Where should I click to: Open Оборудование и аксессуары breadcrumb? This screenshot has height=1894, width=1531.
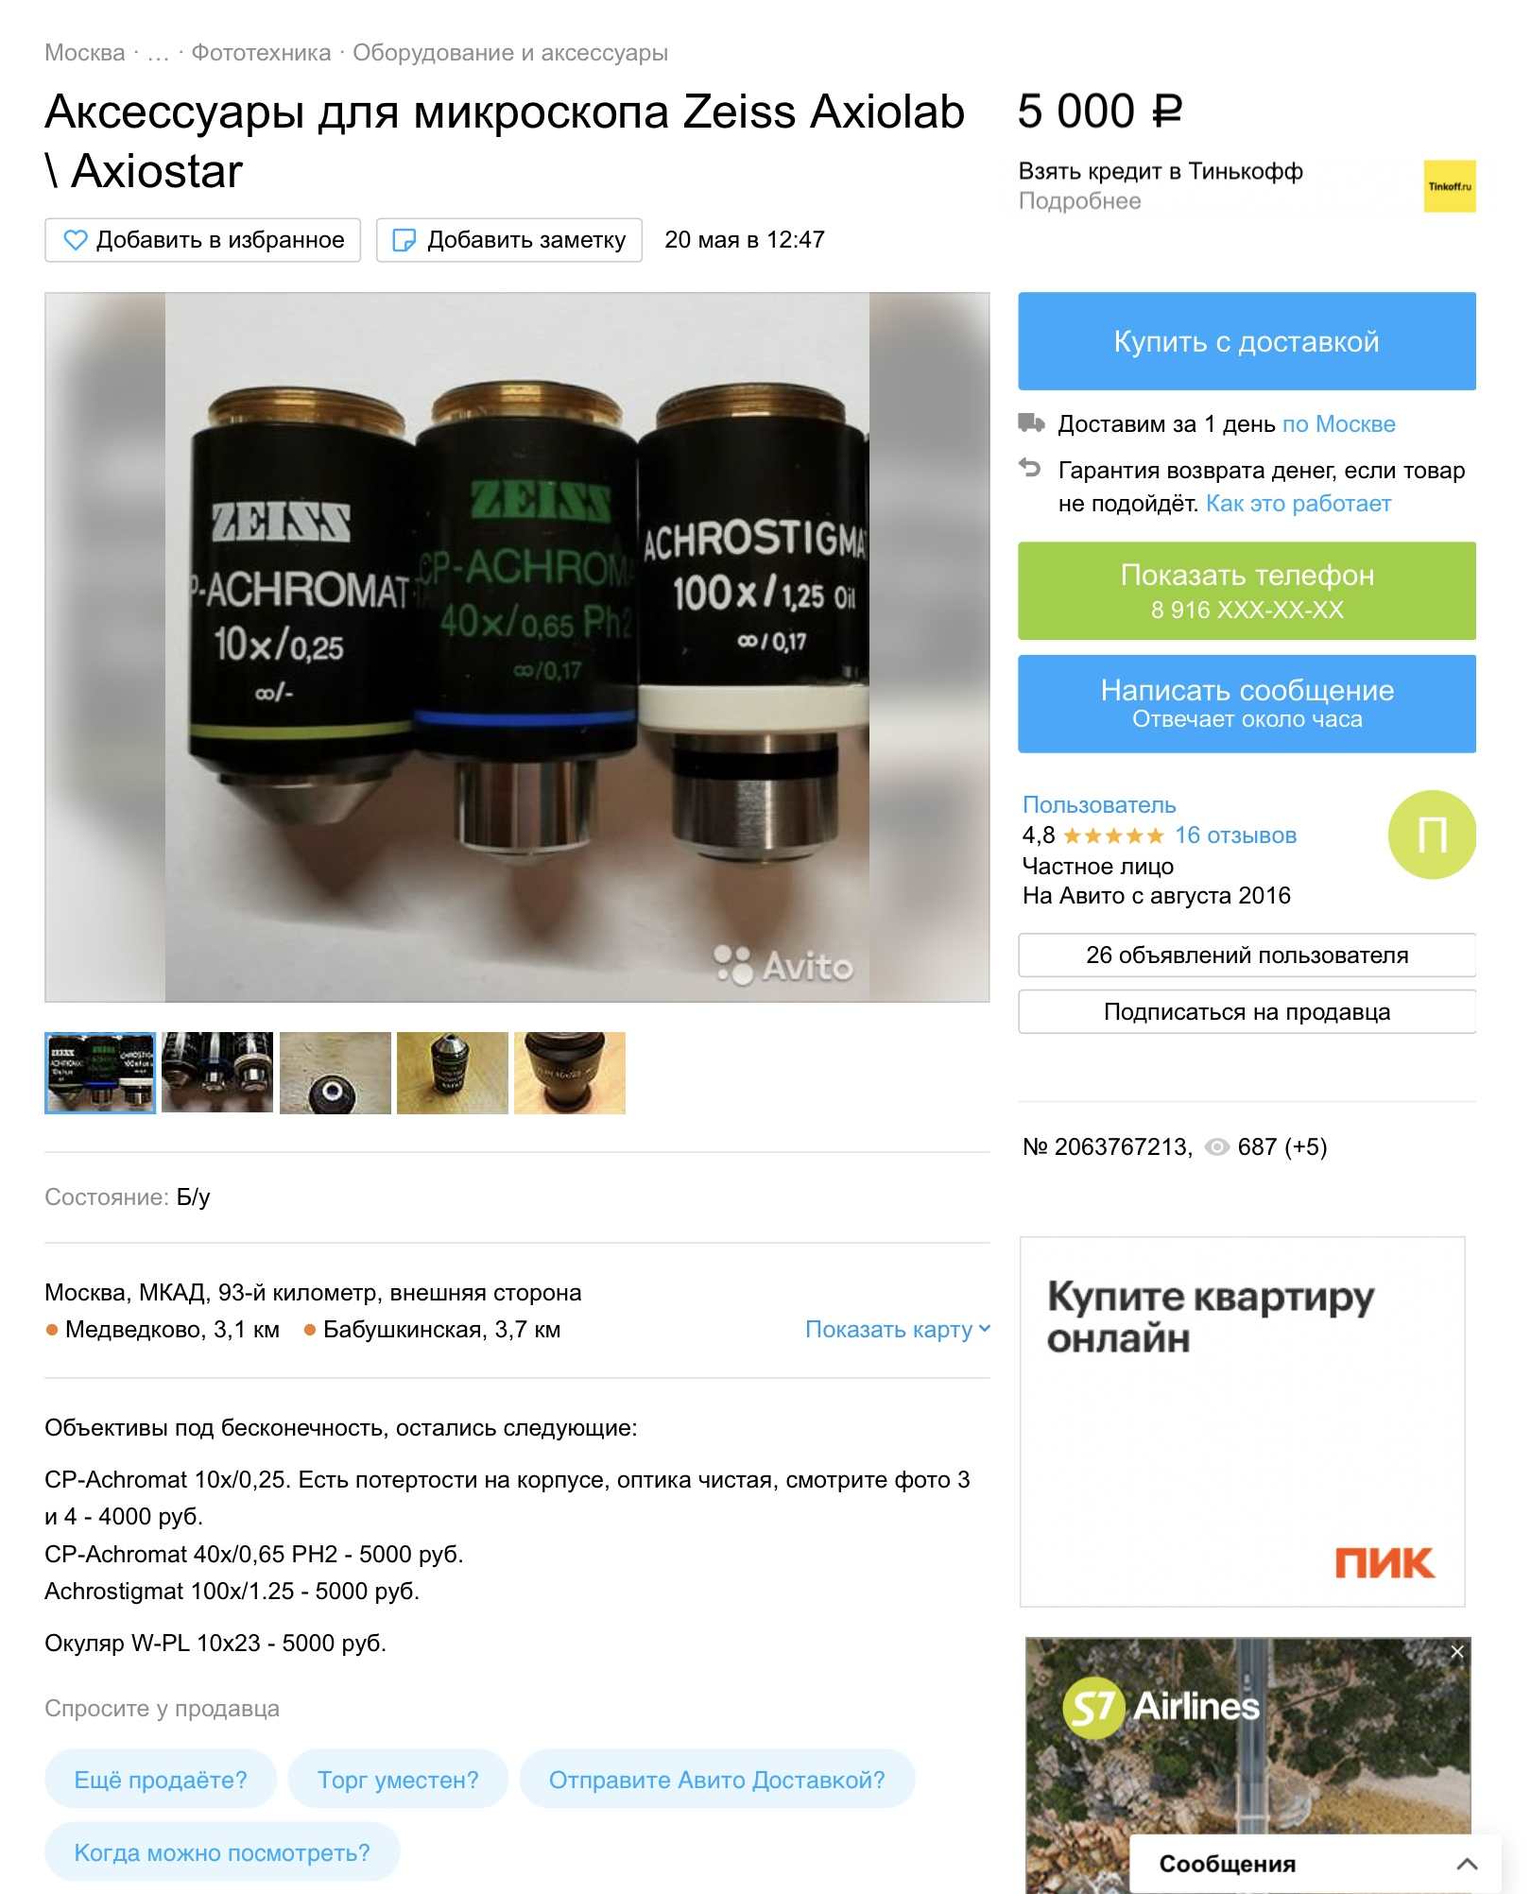510,53
